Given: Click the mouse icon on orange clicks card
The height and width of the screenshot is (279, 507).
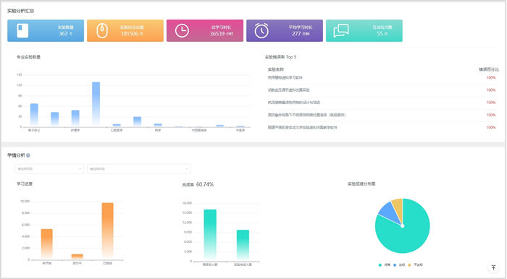Looking at the screenshot, I should (x=102, y=31).
